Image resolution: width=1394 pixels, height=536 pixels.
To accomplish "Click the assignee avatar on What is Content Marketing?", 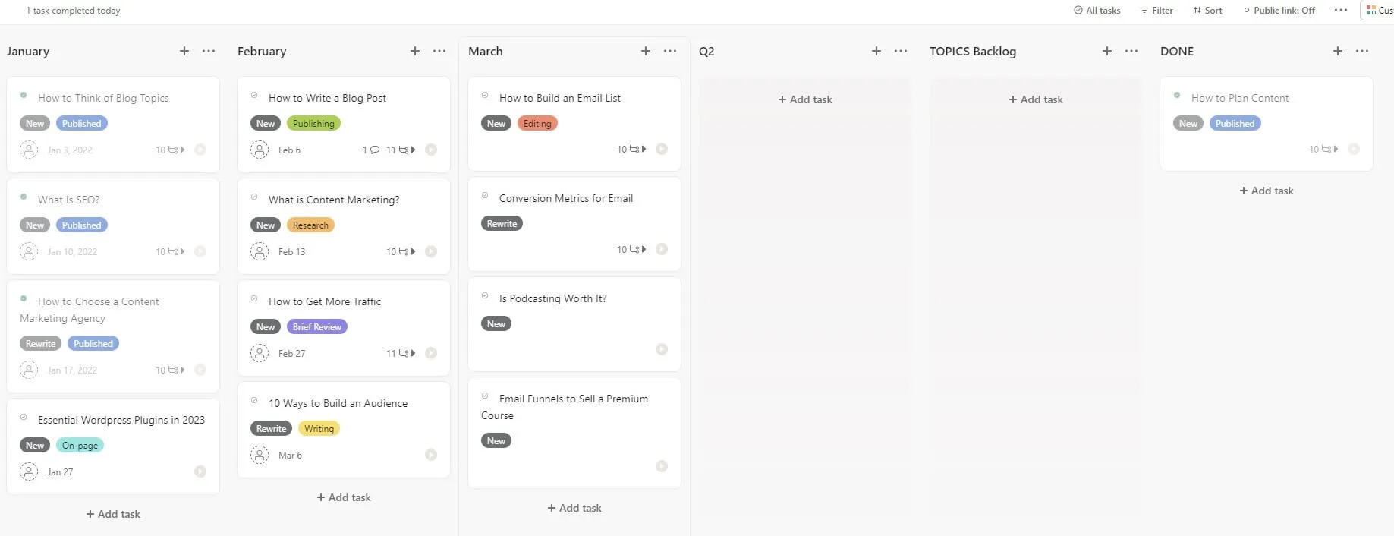I will [x=260, y=251].
